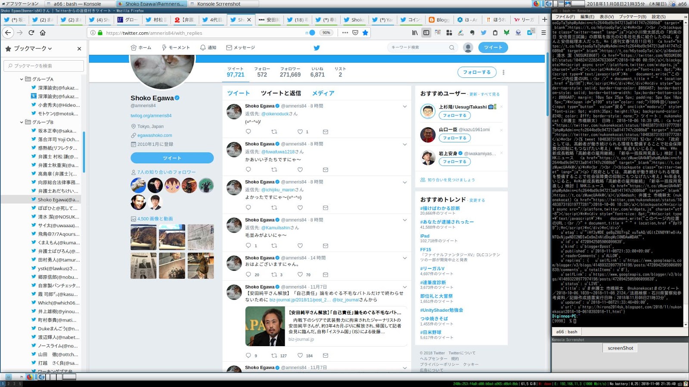689x387 pixels.
Task: Open the 90% zoom level indicator
Action: click(326, 33)
